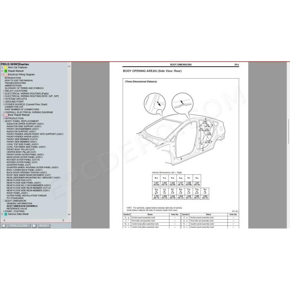
Task: Click the open-book icon beside Electrical Wiring Diagram
Action: tap(6, 75)
